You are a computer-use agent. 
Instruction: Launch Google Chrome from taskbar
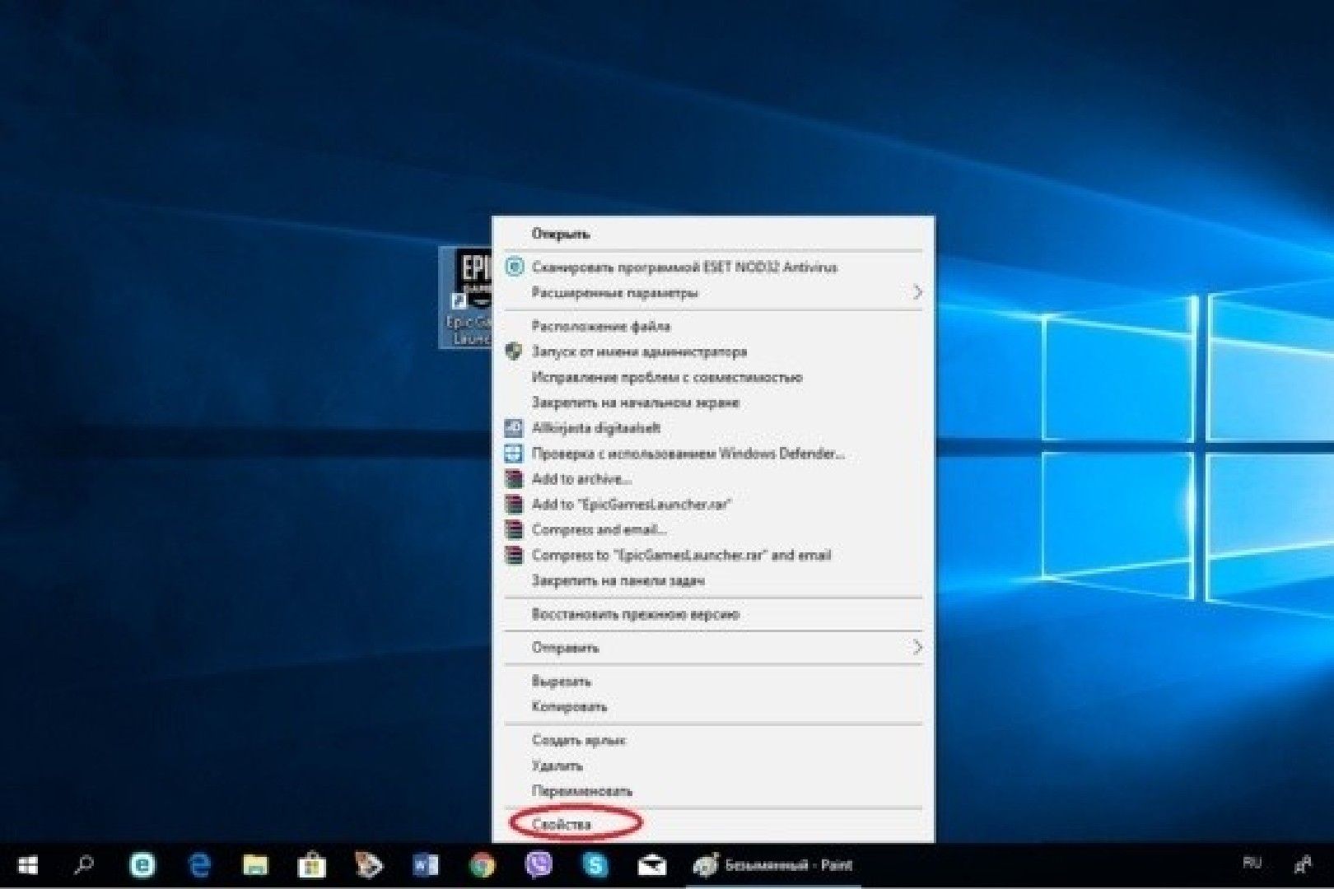(x=483, y=865)
